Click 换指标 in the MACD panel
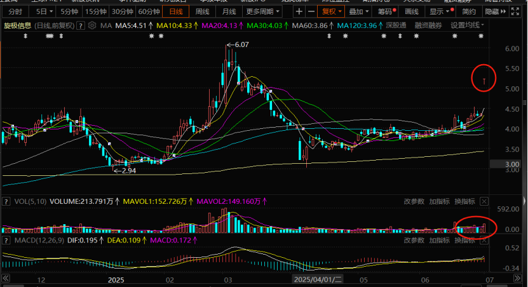The height and width of the screenshot is (287, 528). pos(464,241)
